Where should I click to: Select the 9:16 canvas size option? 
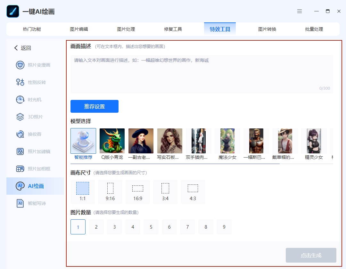110,192
